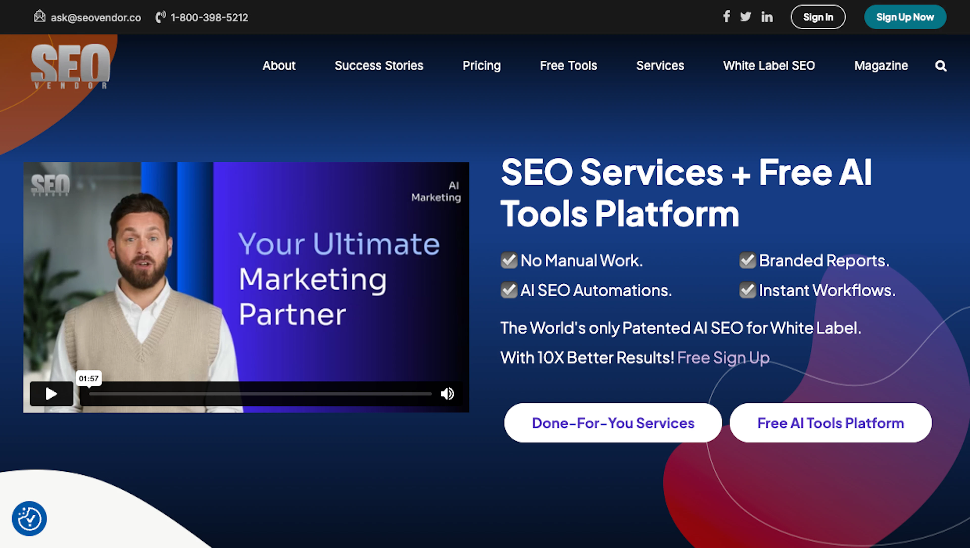970x548 pixels.
Task: Open the Services navigation menu
Action: pos(660,65)
